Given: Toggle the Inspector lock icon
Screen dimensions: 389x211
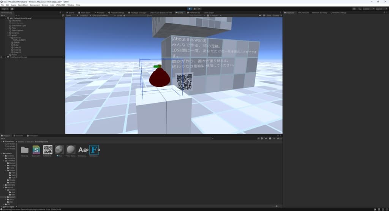Looking at the screenshot, I should tap(384, 13).
